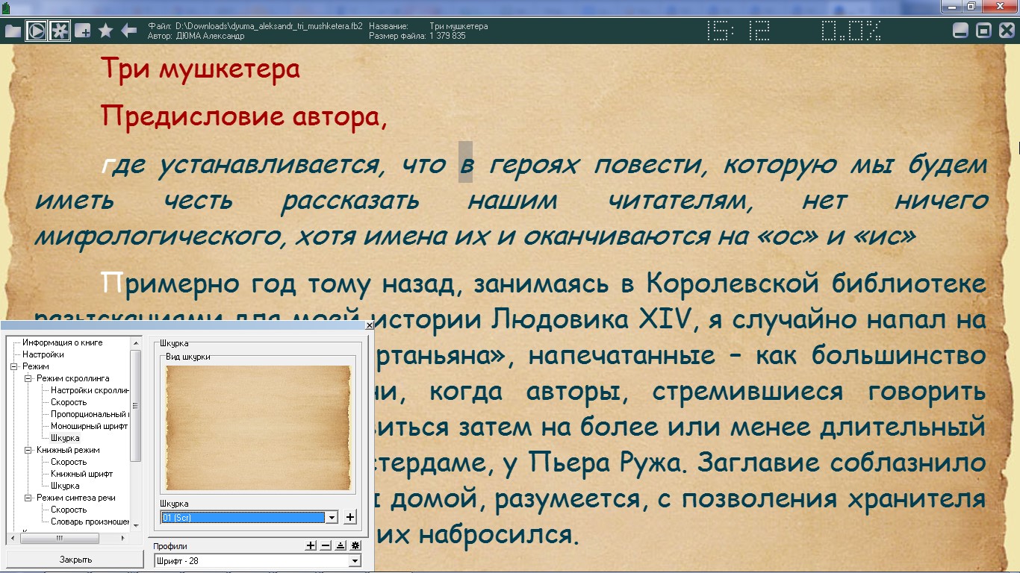Collapse the Режим синтеза речи node
This screenshot has height=573, width=1020.
(28, 498)
